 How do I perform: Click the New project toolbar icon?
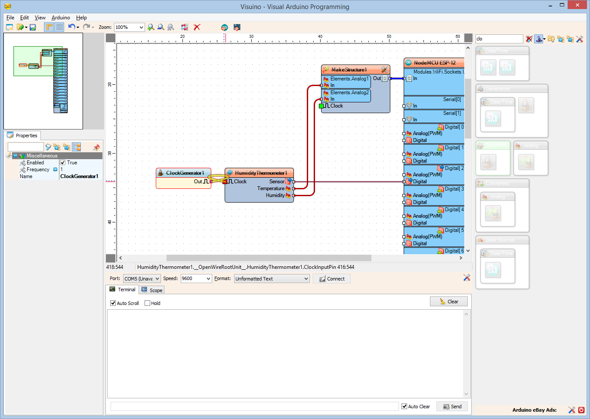[9, 27]
